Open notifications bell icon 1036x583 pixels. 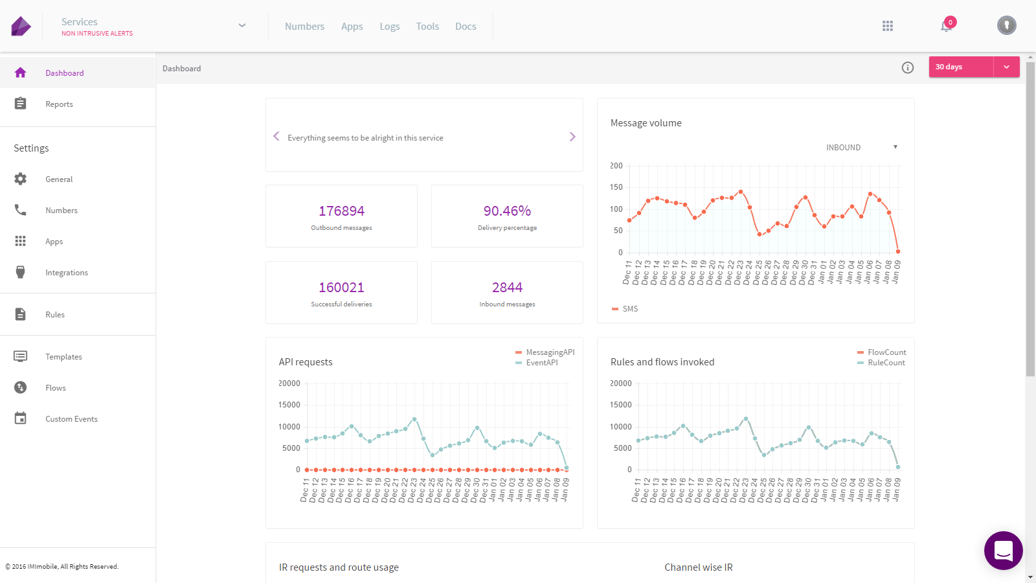pyautogui.click(x=947, y=26)
